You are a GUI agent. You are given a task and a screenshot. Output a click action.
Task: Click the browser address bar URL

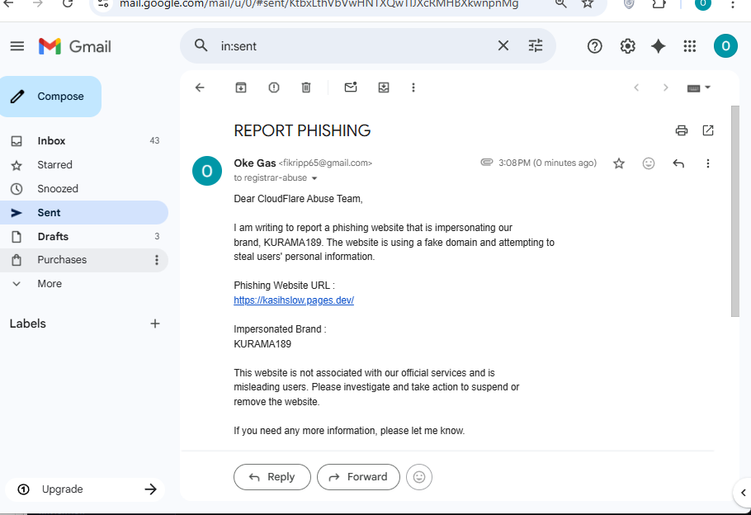319,4
